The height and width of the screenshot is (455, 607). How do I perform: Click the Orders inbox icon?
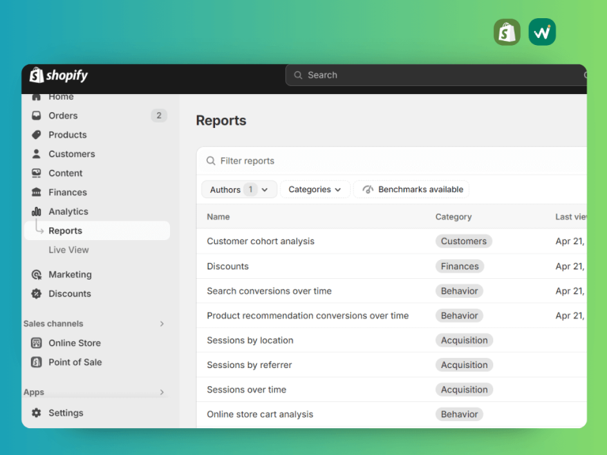coord(36,115)
